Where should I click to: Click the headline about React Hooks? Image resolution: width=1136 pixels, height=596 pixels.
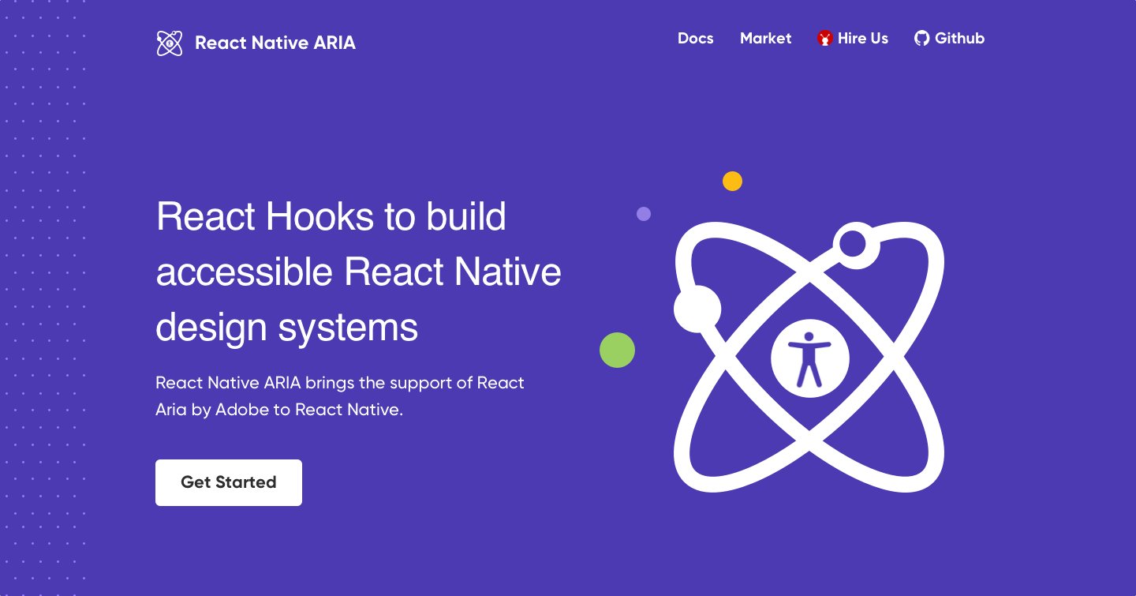[x=359, y=272]
